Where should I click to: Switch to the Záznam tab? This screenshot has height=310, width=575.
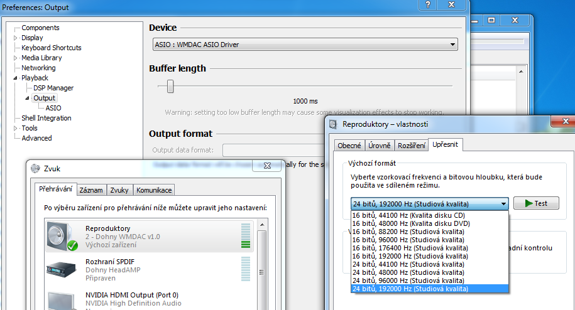(x=91, y=190)
